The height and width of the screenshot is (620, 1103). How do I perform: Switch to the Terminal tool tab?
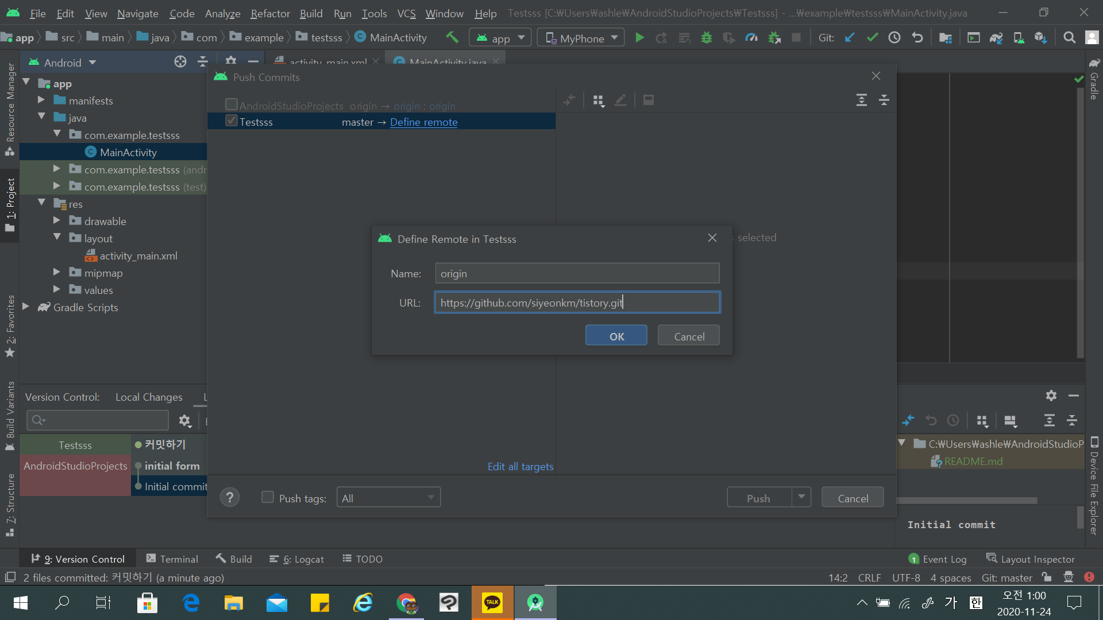pyautogui.click(x=172, y=559)
